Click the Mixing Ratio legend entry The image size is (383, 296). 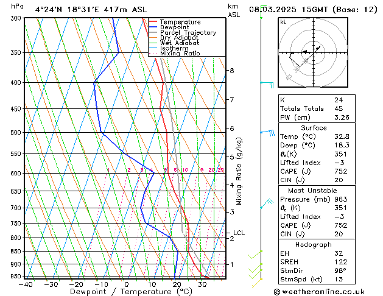pos(180,54)
